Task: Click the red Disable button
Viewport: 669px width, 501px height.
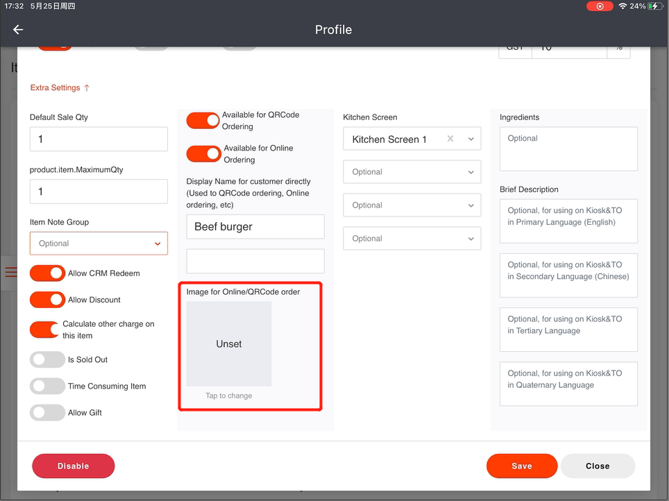Action: [73, 466]
